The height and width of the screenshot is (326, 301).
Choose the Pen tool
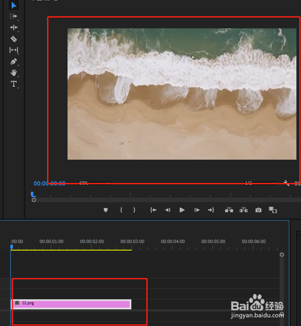tap(13, 62)
